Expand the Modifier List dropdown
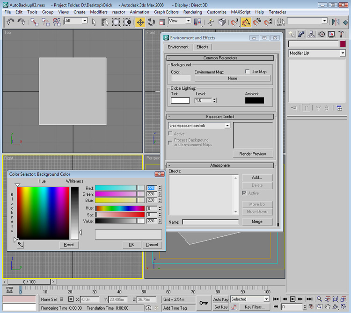 pos(343,53)
